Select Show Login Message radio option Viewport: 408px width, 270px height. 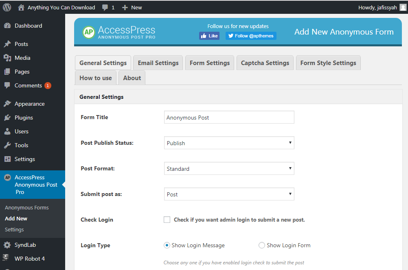pos(167,245)
